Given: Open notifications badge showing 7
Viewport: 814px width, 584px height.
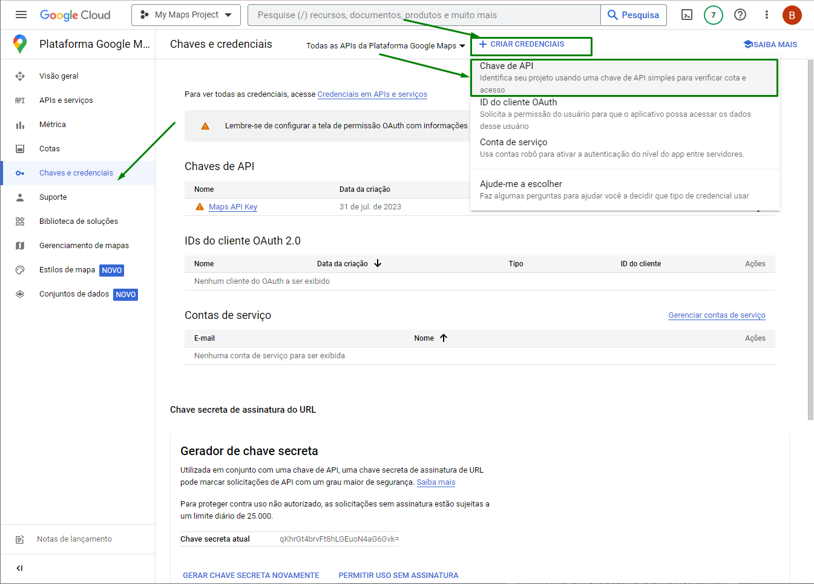Looking at the screenshot, I should 714,15.
